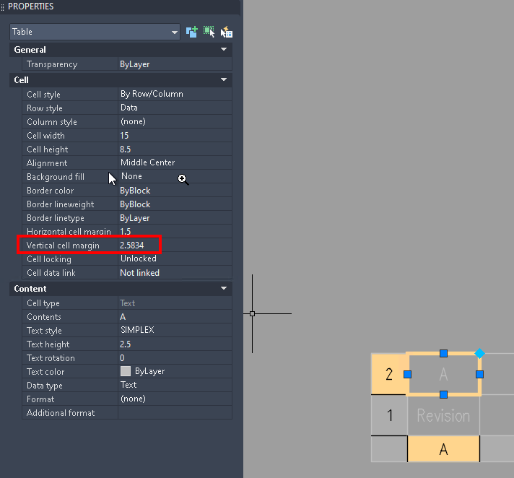Image resolution: width=514 pixels, height=478 pixels.
Task: Click the Select Objects icon
Action: tap(209, 32)
